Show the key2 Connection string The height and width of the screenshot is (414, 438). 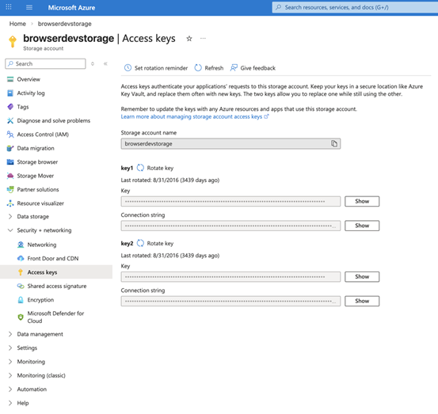tap(362, 301)
